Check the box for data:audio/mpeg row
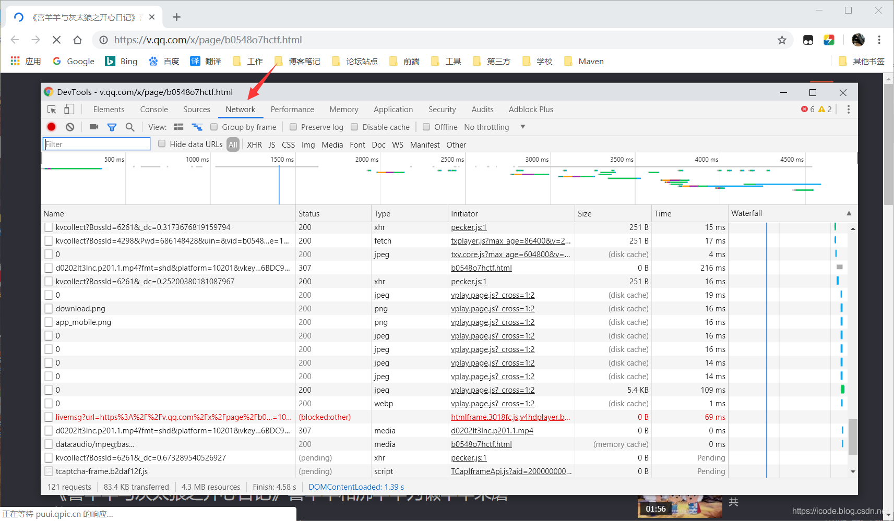This screenshot has width=894, height=521. click(49, 444)
